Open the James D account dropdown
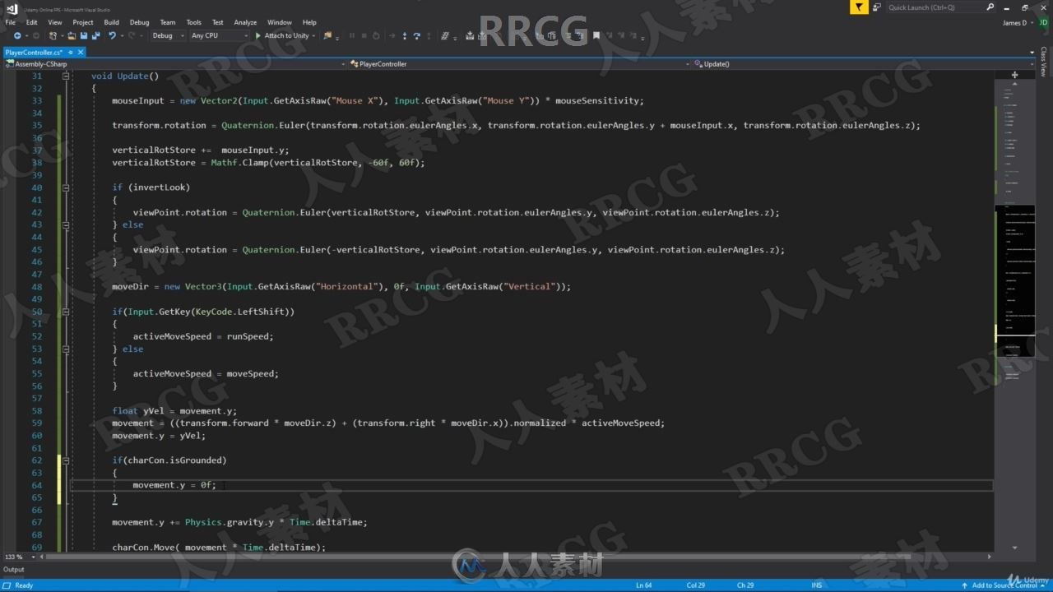Image resolution: width=1053 pixels, height=592 pixels. coord(1019,22)
